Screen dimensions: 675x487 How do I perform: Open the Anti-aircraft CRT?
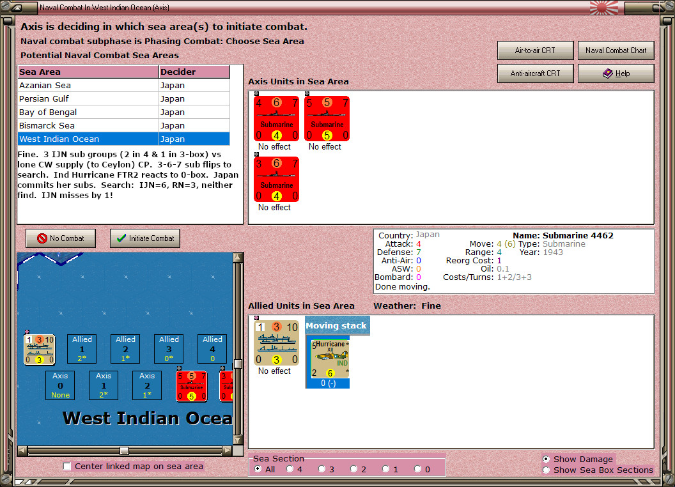535,73
